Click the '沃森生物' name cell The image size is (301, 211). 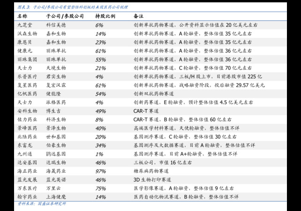(27, 34)
